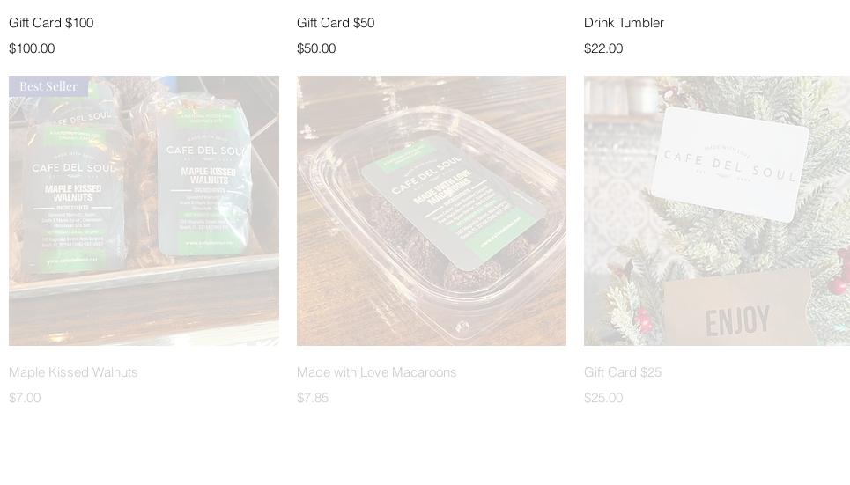This screenshot has width=850, height=485.
Task: Click the $7.00 price text
Action: coord(25,398)
